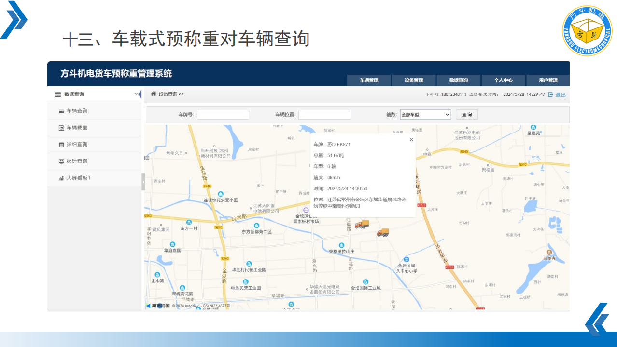Screen dimensions: 617x347
Task: Click the right truck marker on map
Action: tap(383, 233)
